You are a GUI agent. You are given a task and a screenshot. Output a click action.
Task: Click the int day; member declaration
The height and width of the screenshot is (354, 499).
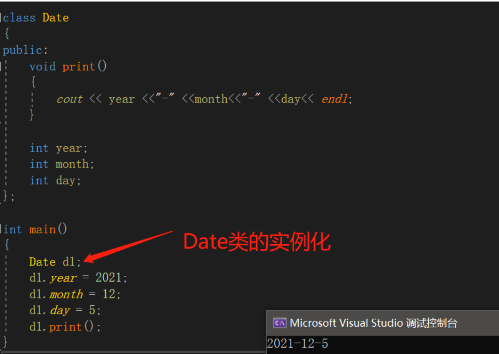56,180
